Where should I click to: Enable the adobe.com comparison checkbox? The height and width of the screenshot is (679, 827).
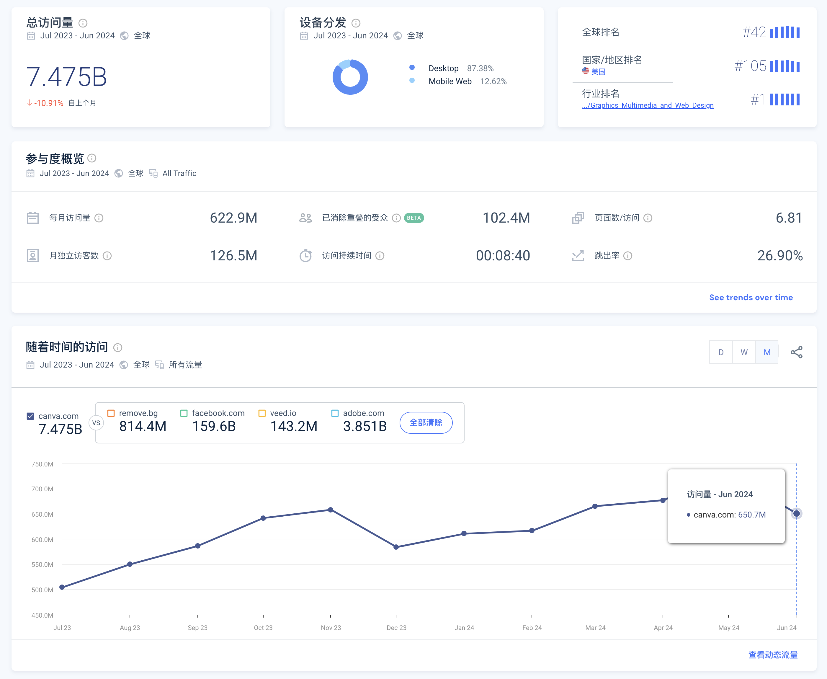(x=335, y=413)
